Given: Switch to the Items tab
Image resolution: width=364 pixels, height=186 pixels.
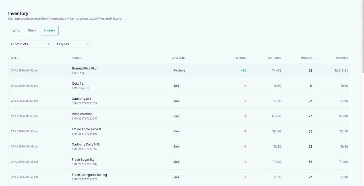Looking at the screenshot, I should [x=16, y=30].
